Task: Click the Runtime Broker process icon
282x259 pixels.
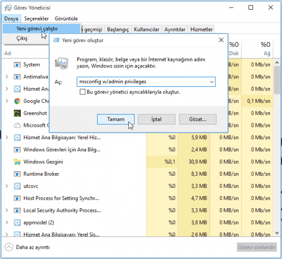Action: (17, 174)
